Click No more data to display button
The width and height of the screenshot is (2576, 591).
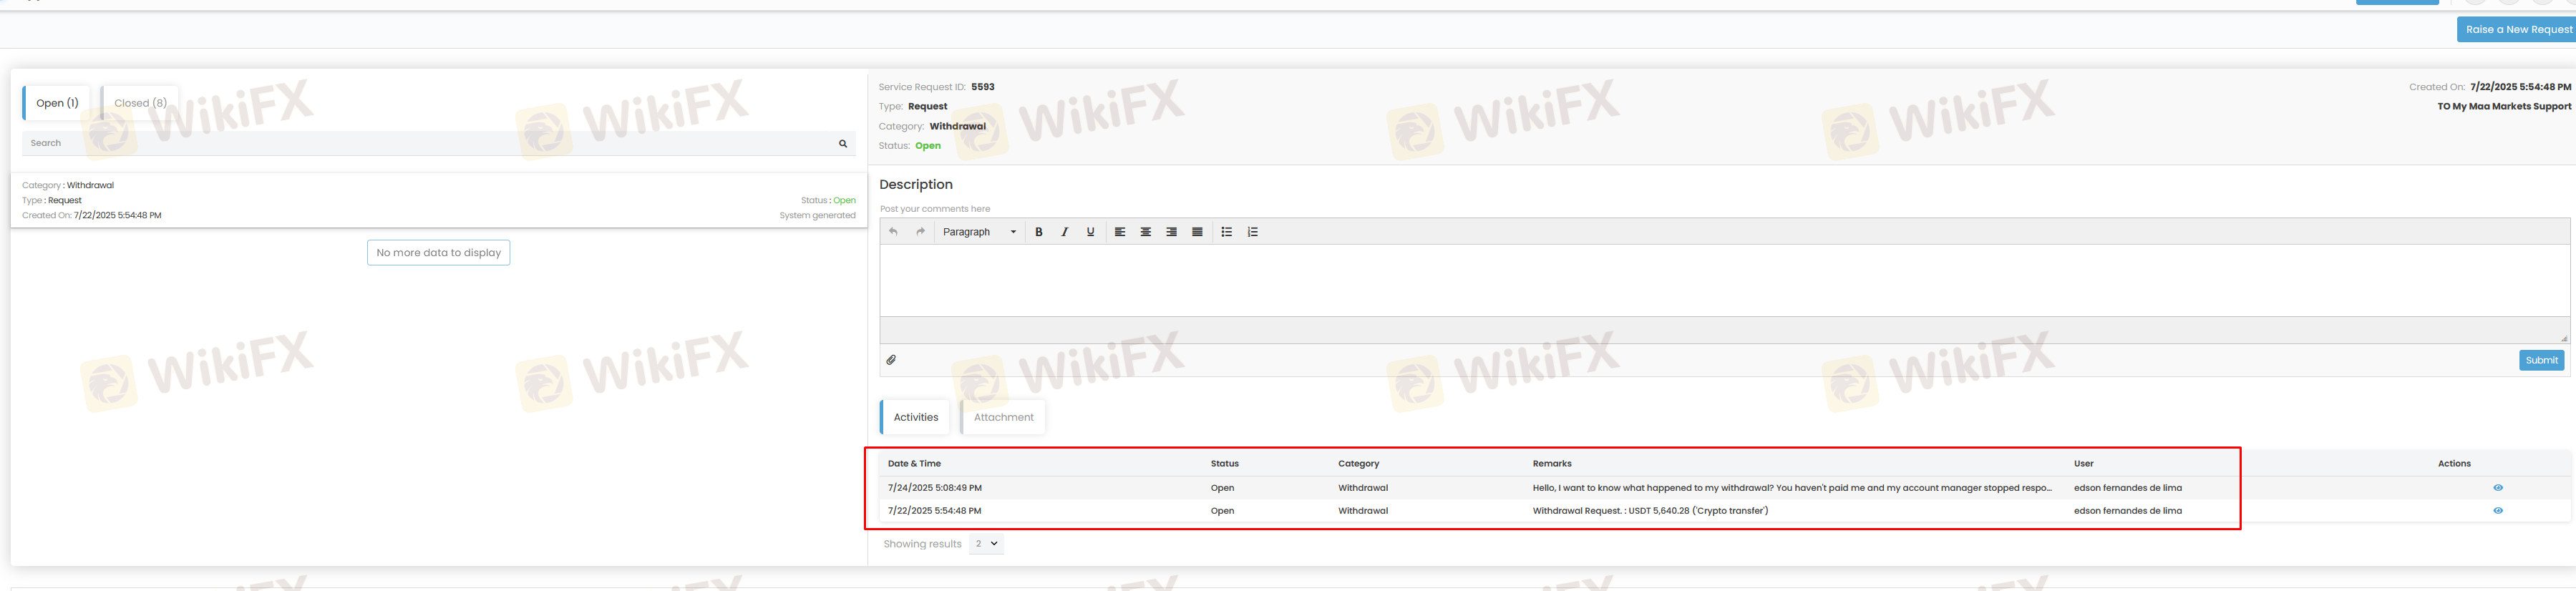[438, 253]
